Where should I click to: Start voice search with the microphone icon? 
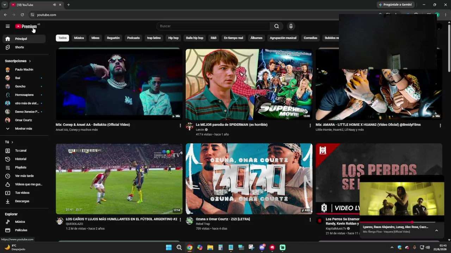click(x=291, y=26)
